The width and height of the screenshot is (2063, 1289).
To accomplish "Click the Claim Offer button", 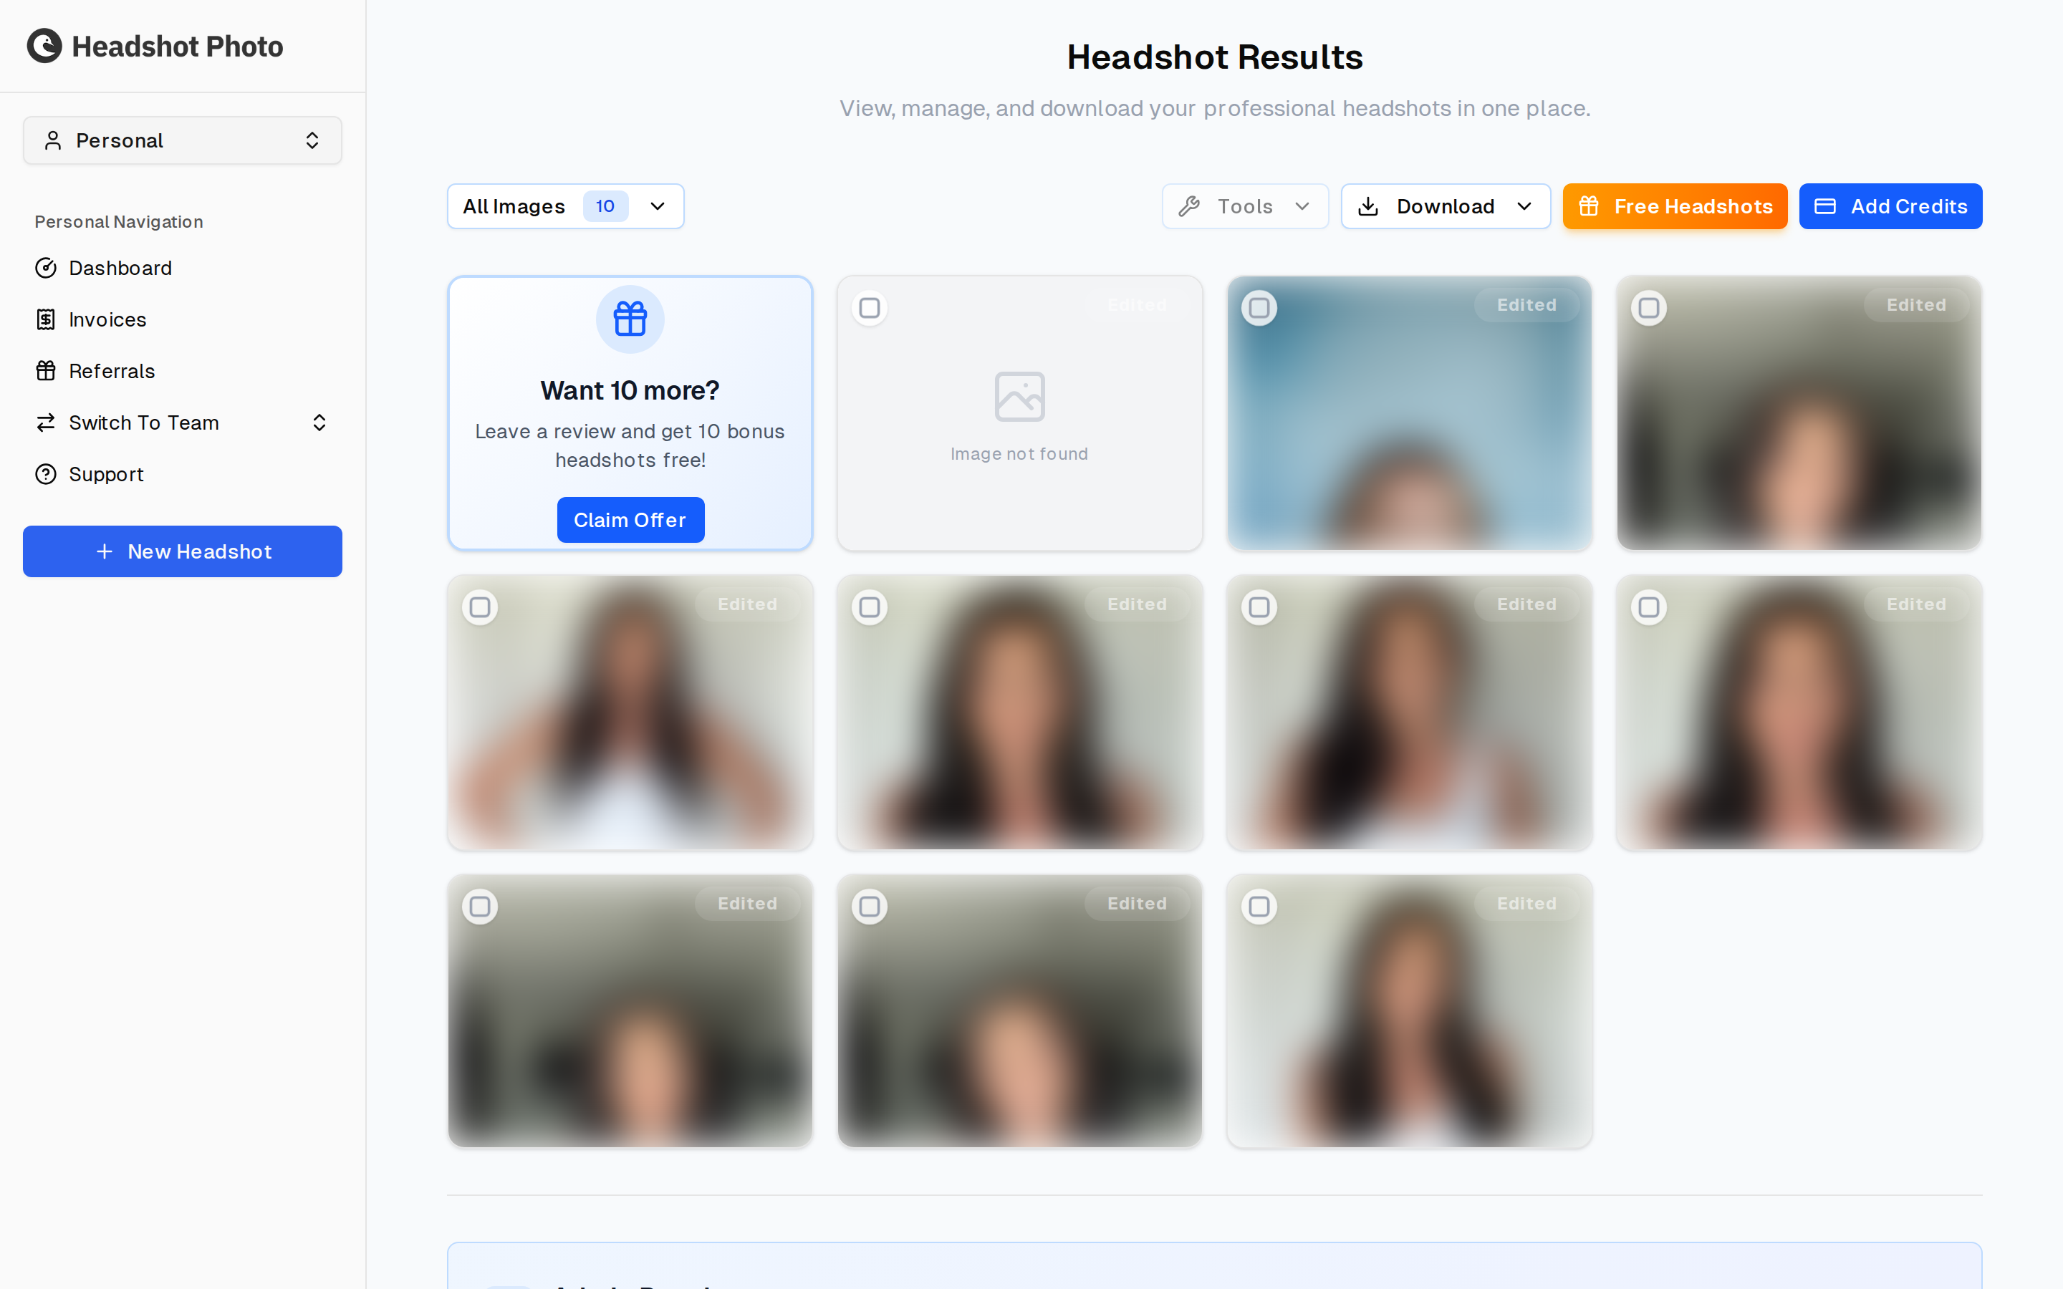I will [x=630, y=520].
